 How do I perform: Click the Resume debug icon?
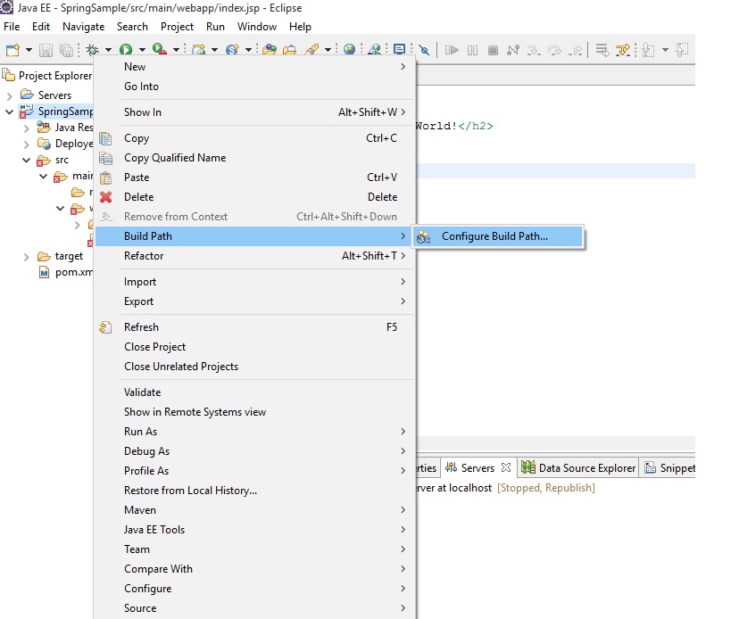pyautogui.click(x=452, y=50)
